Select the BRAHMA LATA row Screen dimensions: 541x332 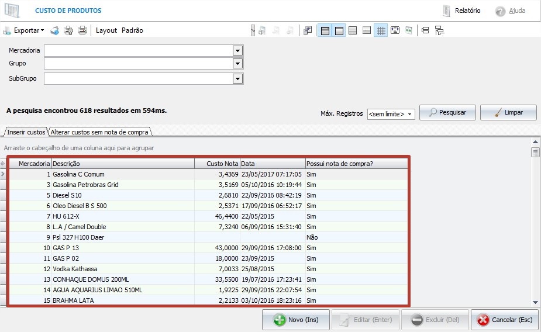click(208, 300)
